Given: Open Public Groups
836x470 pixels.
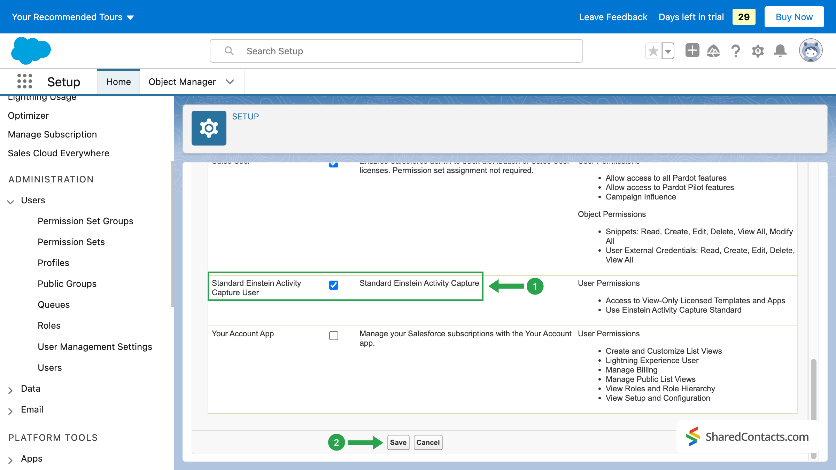Looking at the screenshot, I should (67, 284).
